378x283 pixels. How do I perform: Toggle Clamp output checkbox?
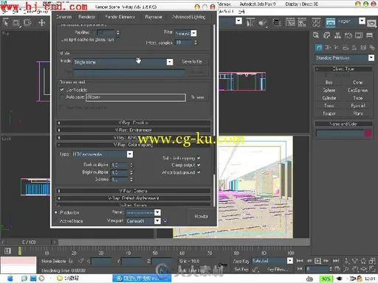coord(199,165)
